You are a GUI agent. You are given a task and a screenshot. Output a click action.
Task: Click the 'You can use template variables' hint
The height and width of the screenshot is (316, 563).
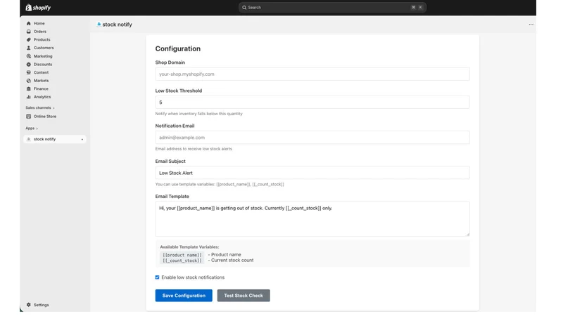220,185
